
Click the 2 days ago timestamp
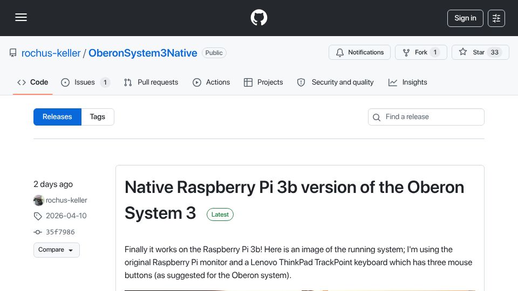point(53,184)
